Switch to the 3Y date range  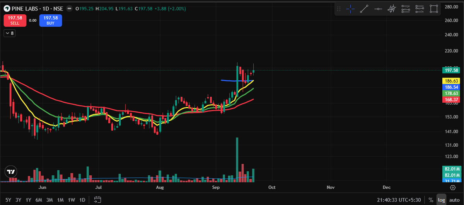point(18,200)
